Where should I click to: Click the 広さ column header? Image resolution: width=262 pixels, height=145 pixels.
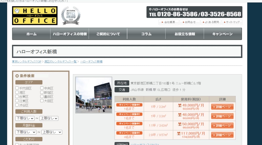pos(159,99)
